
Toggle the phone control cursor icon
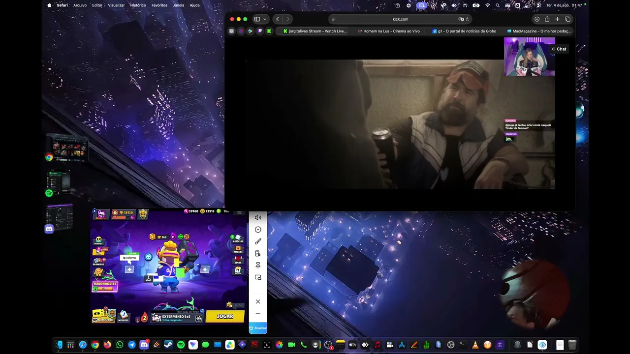pyautogui.click(x=258, y=254)
